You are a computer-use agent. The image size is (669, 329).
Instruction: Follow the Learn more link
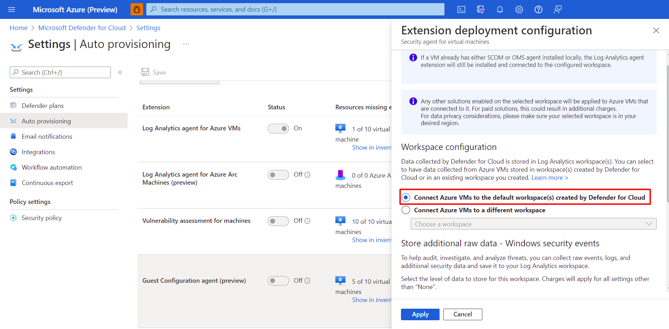pos(550,178)
